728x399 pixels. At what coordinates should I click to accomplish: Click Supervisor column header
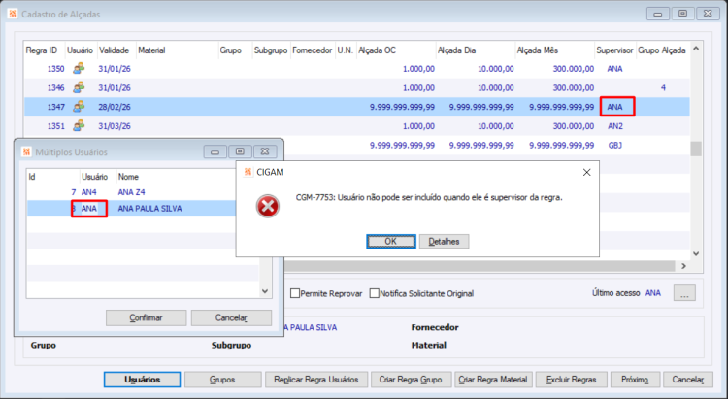(615, 50)
